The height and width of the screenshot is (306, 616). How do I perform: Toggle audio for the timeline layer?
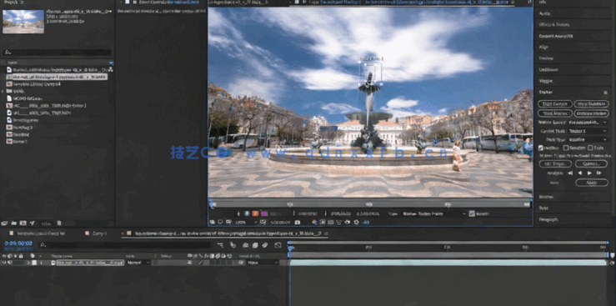click(x=10, y=263)
